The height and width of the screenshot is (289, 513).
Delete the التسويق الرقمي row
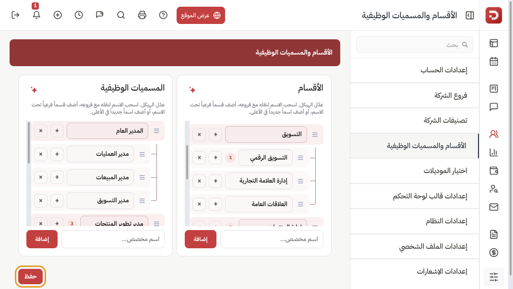199,158
